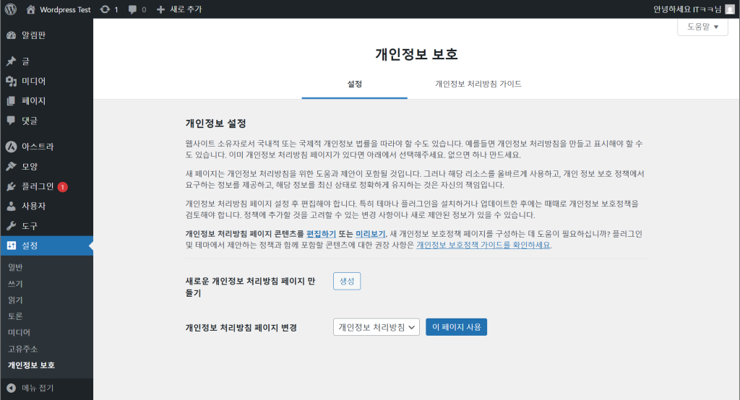Screen dimensions: 740x400
Task: Click the 도구 wrench icon
Action: click(x=11, y=226)
